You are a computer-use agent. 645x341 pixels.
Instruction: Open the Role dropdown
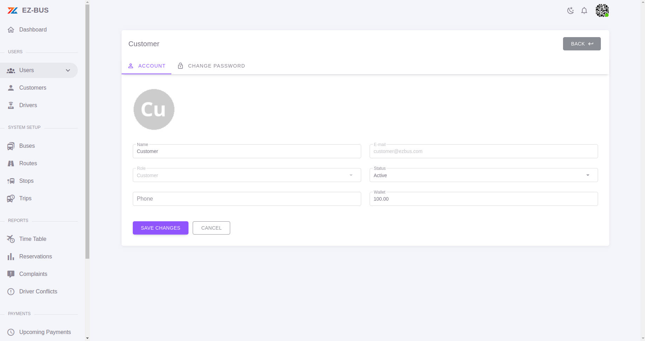click(350, 175)
